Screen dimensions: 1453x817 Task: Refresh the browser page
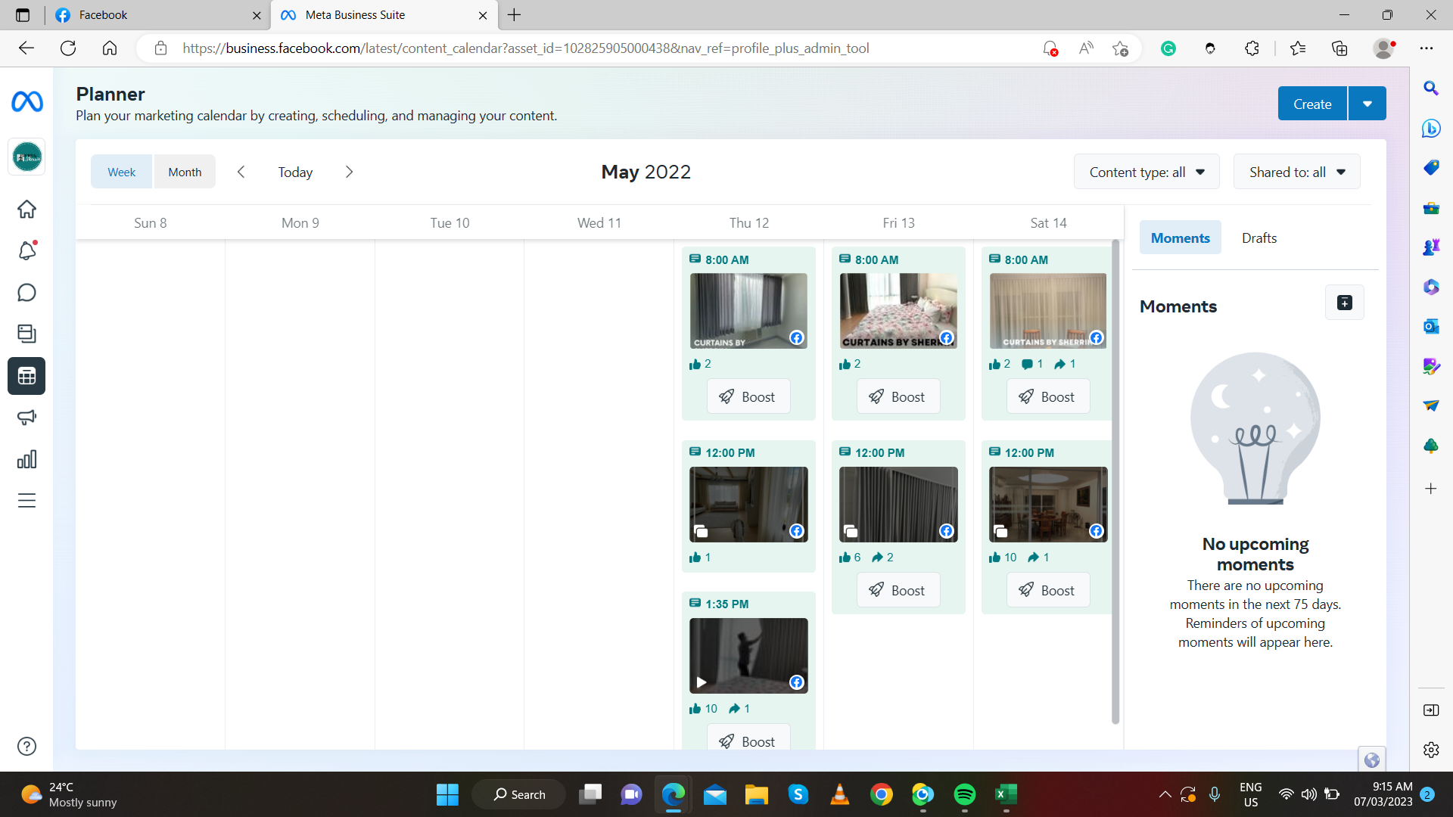68,48
